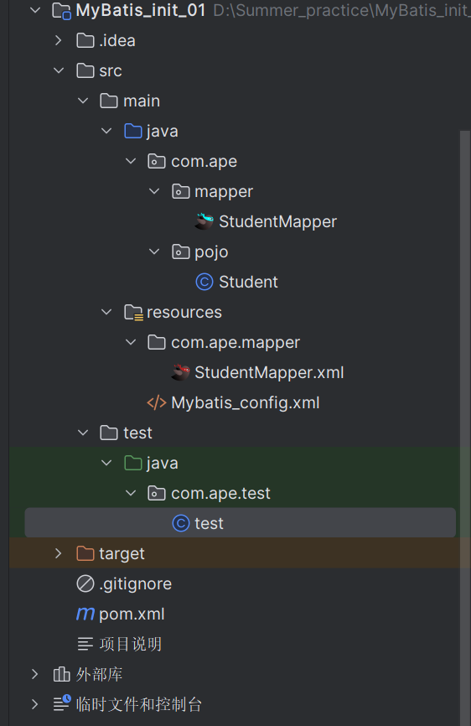The width and height of the screenshot is (471, 726).
Task: Select the Student class name
Action: (x=248, y=282)
